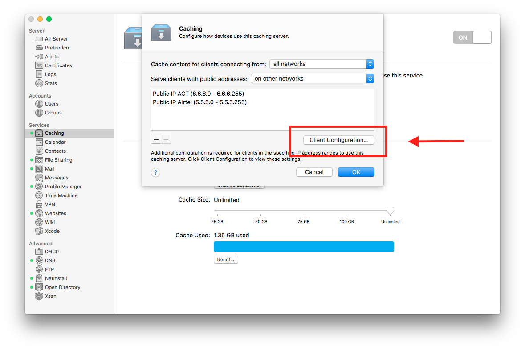The image size is (525, 350).
Task: Open the FTP advanced service
Action: coord(49,269)
